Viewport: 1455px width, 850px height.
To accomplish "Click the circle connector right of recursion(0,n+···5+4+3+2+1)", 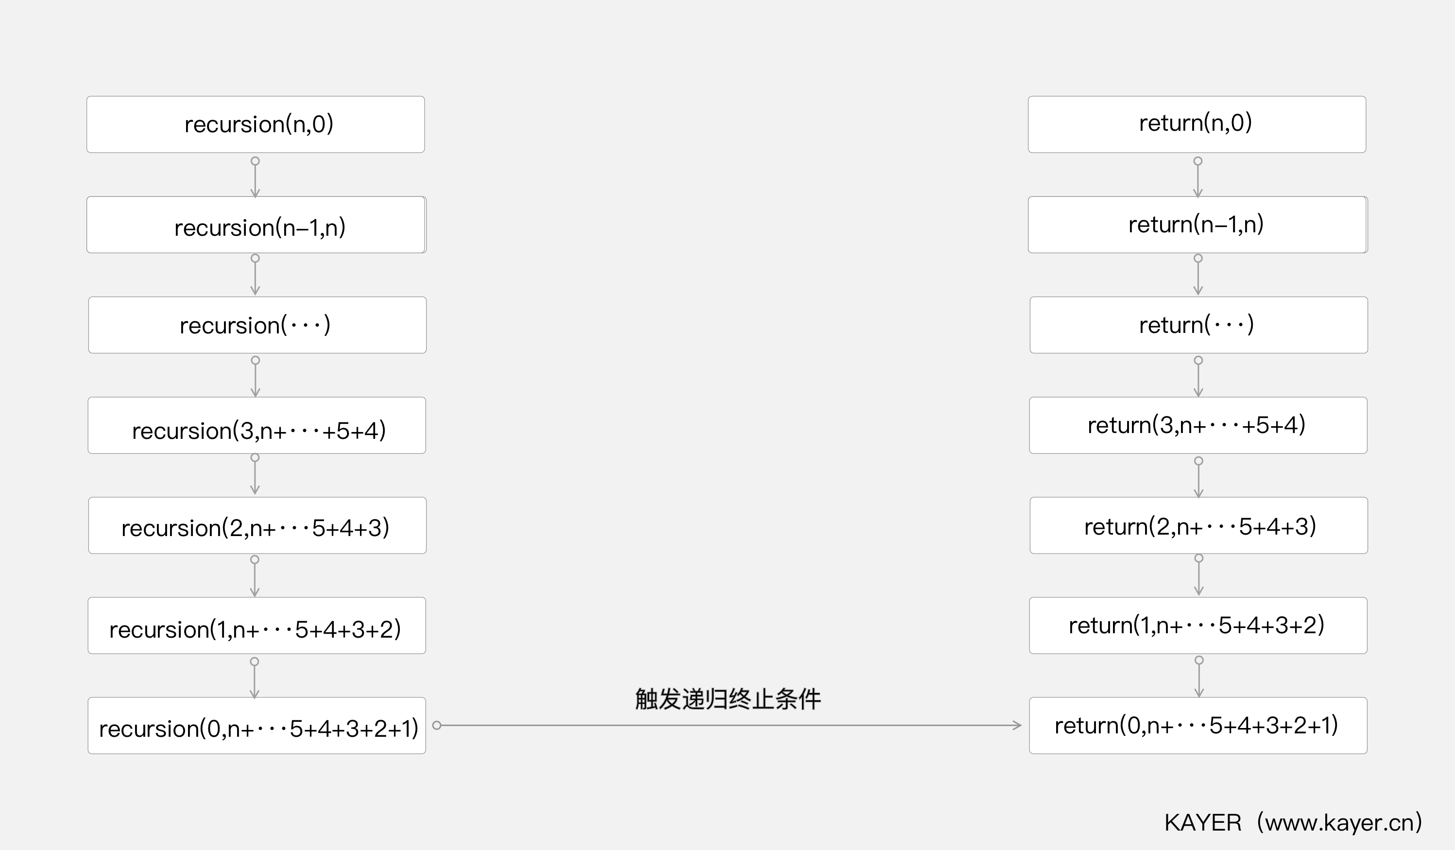I will (437, 725).
